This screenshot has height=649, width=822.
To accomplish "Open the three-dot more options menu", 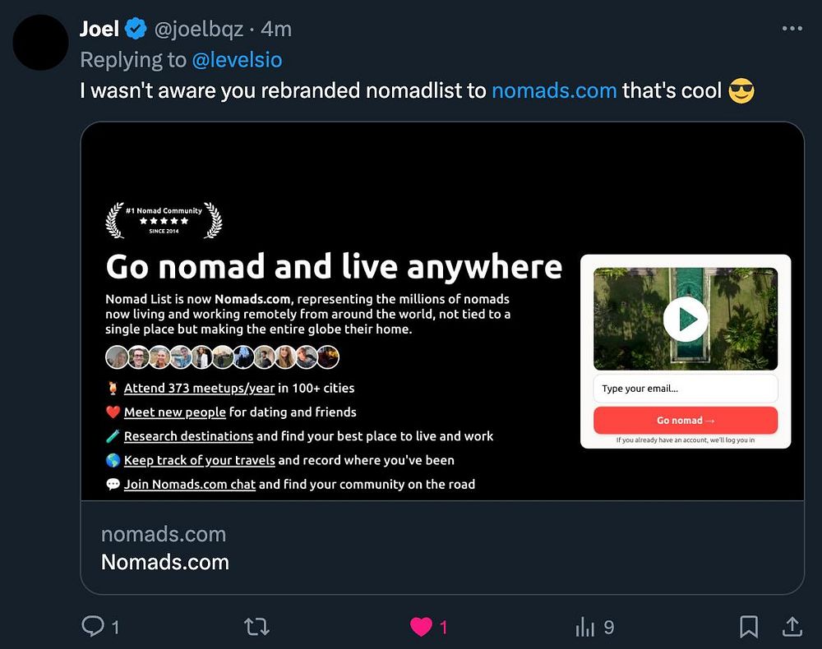I will tap(792, 29).
